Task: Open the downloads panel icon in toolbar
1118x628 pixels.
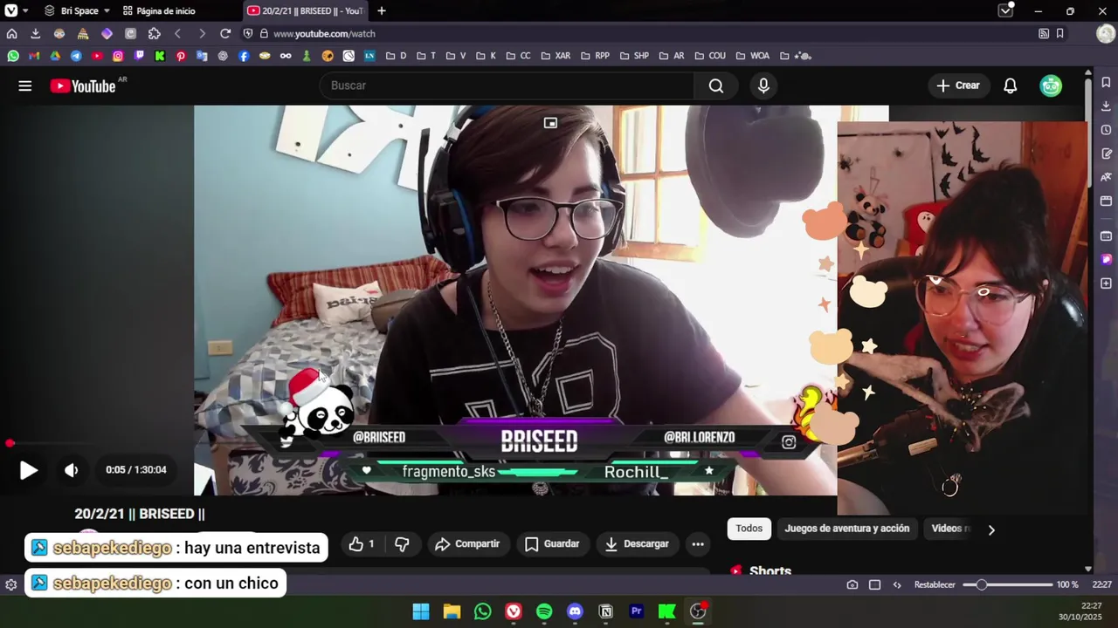Action: pos(35,33)
